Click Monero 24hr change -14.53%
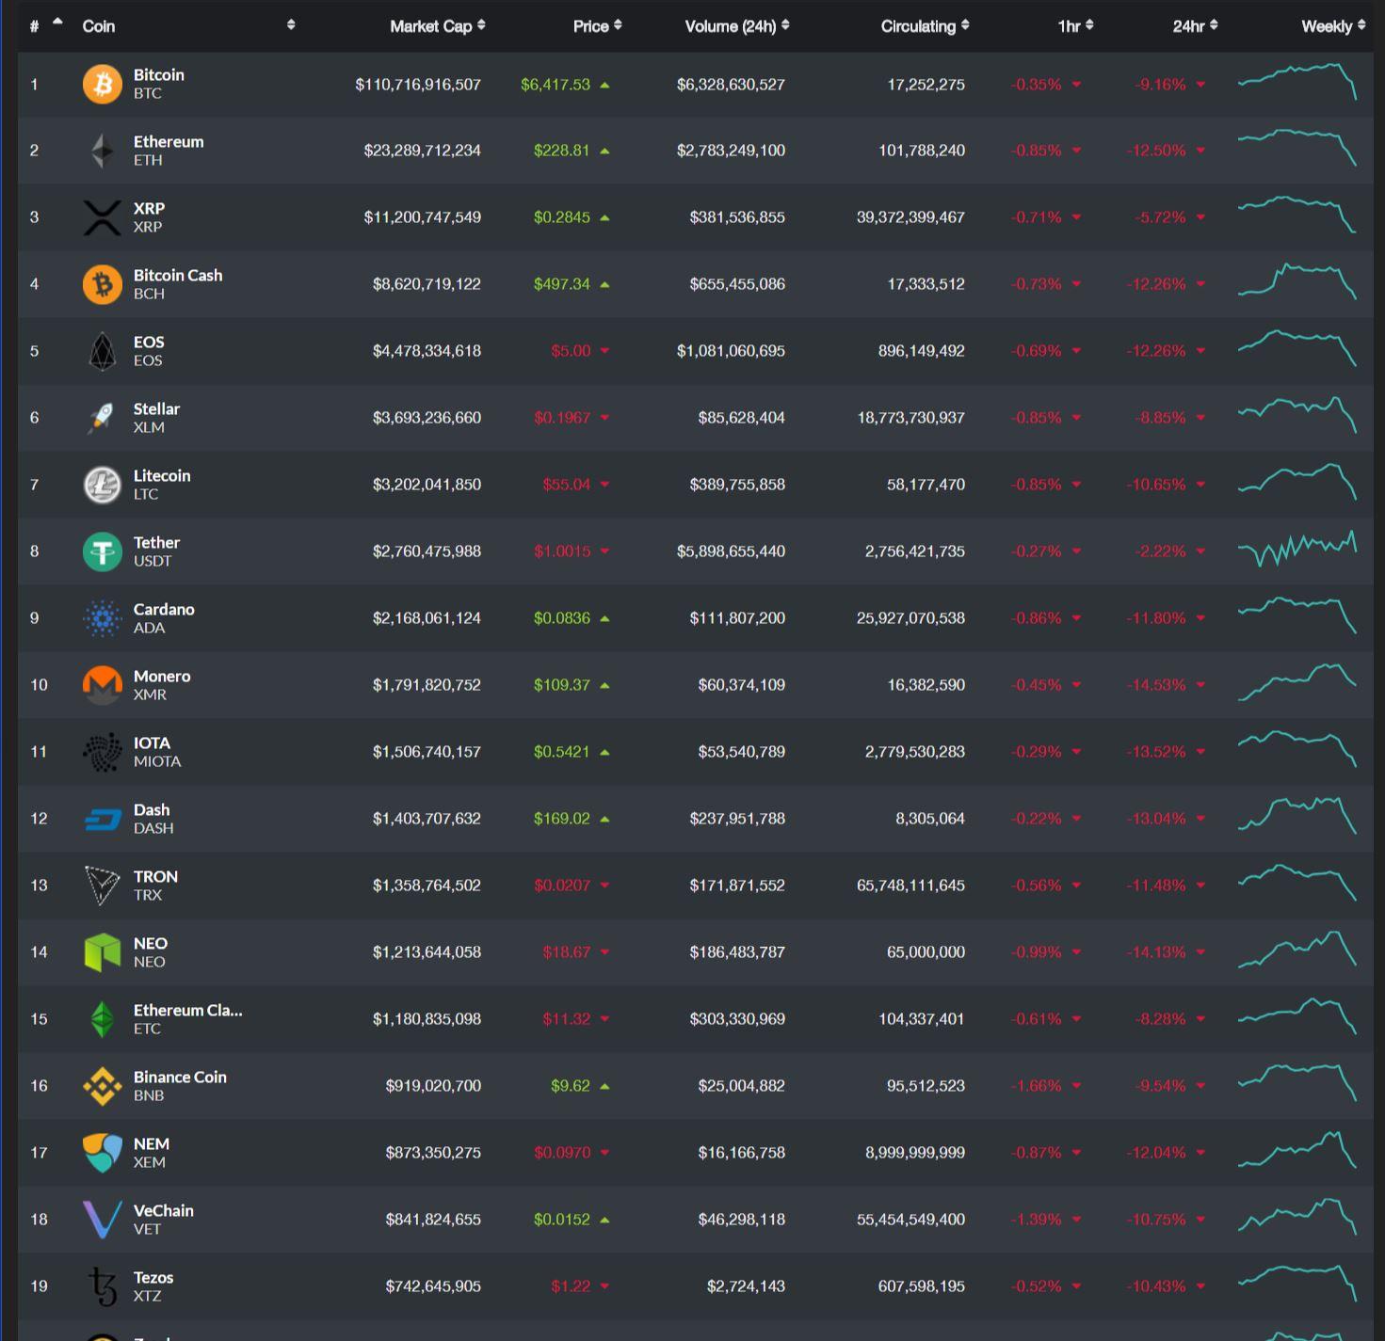The height and width of the screenshot is (1341, 1385). 1156,685
